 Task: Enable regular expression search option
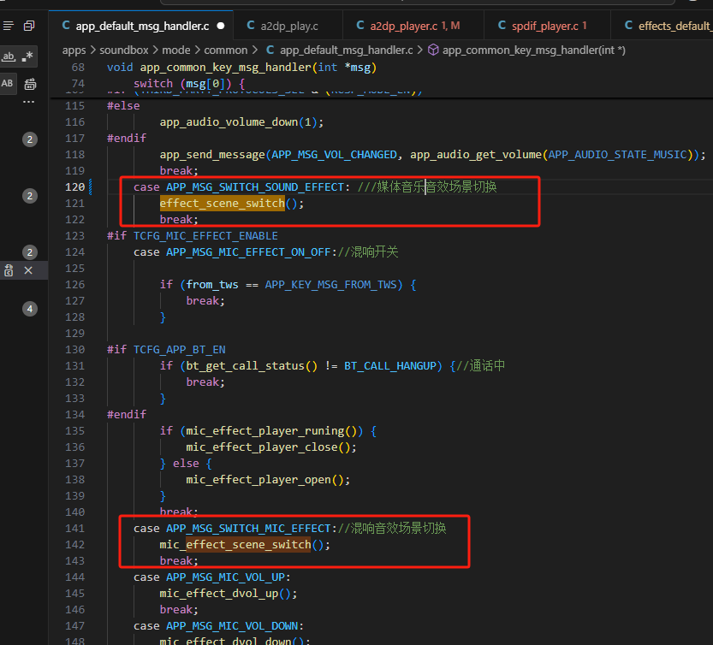(27, 56)
